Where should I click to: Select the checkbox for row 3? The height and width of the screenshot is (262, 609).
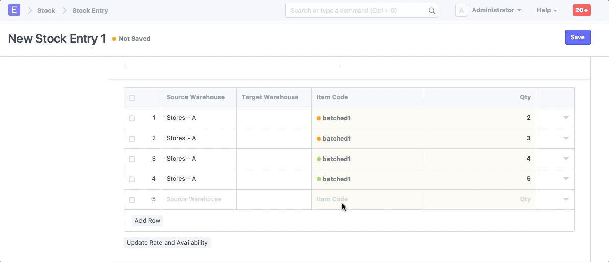coord(132,159)
